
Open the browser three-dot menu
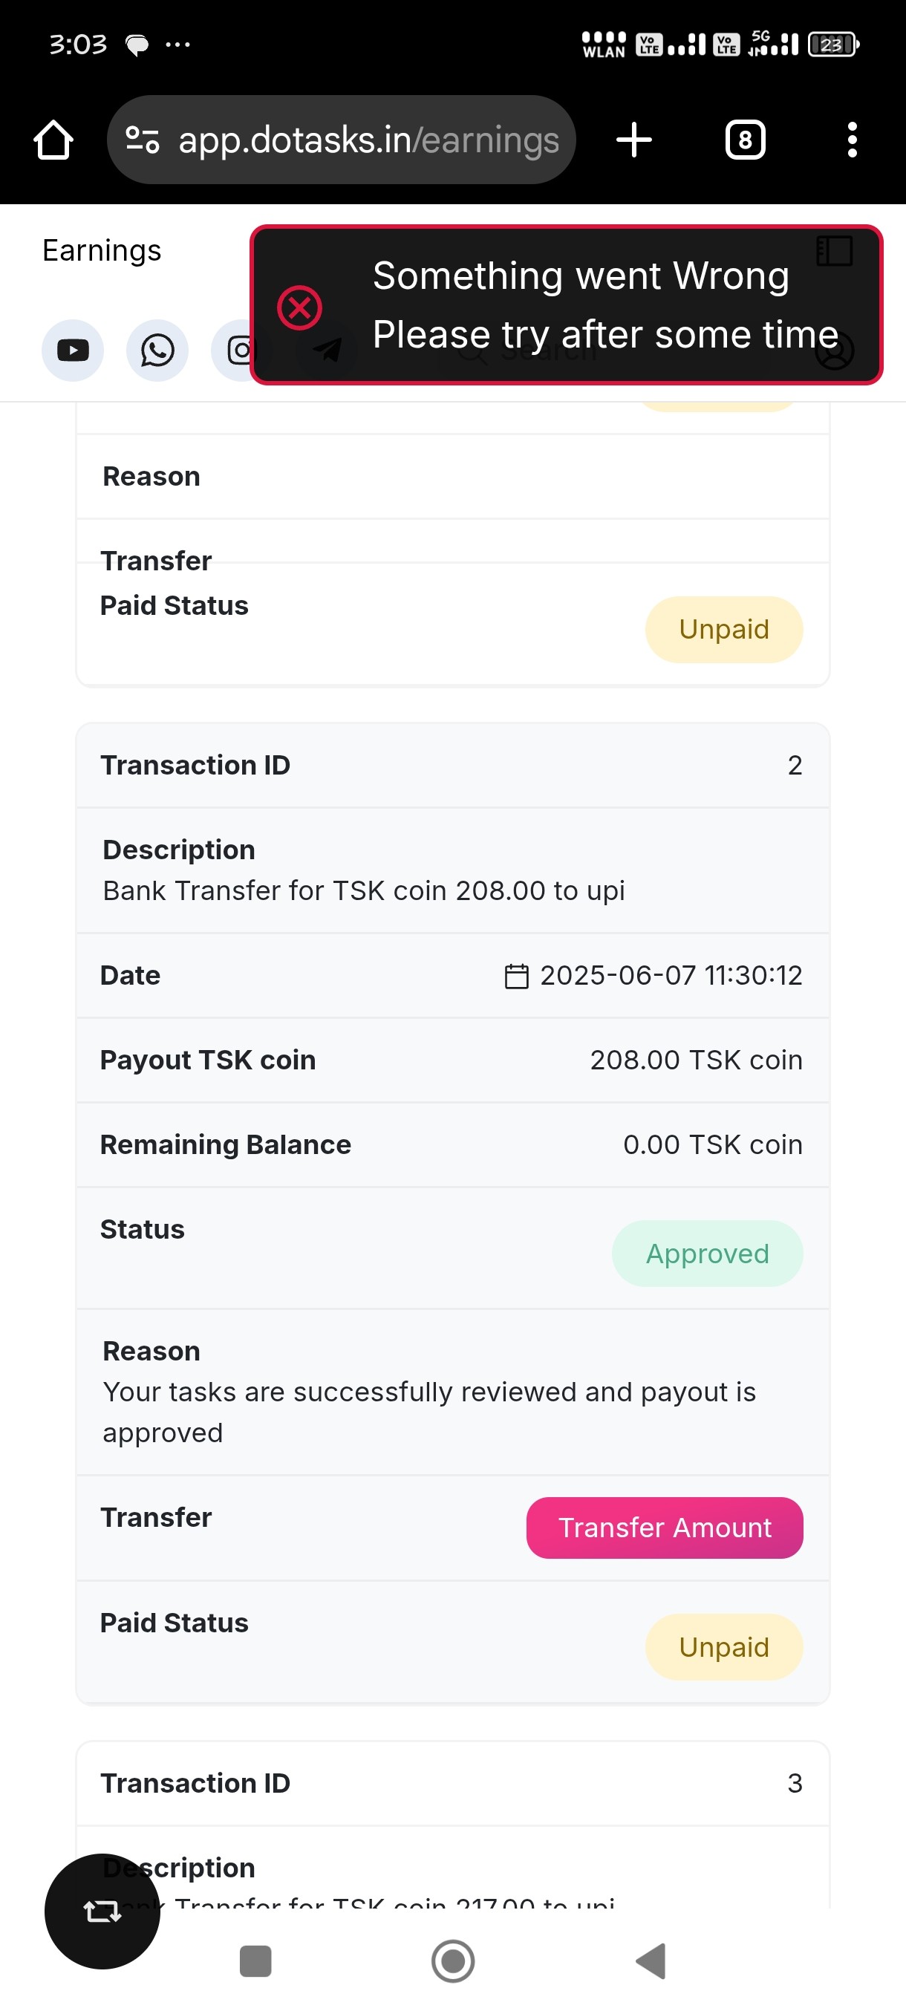pos(851,141)
